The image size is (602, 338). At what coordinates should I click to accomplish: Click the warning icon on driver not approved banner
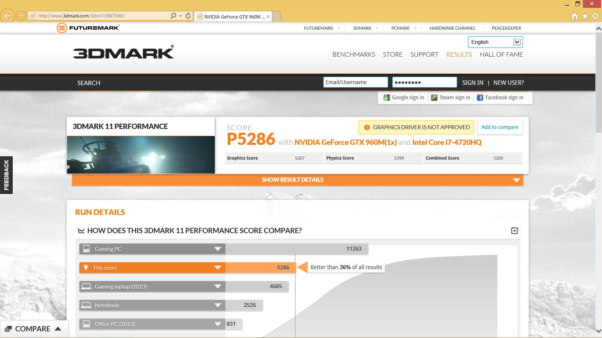[367, 127]
